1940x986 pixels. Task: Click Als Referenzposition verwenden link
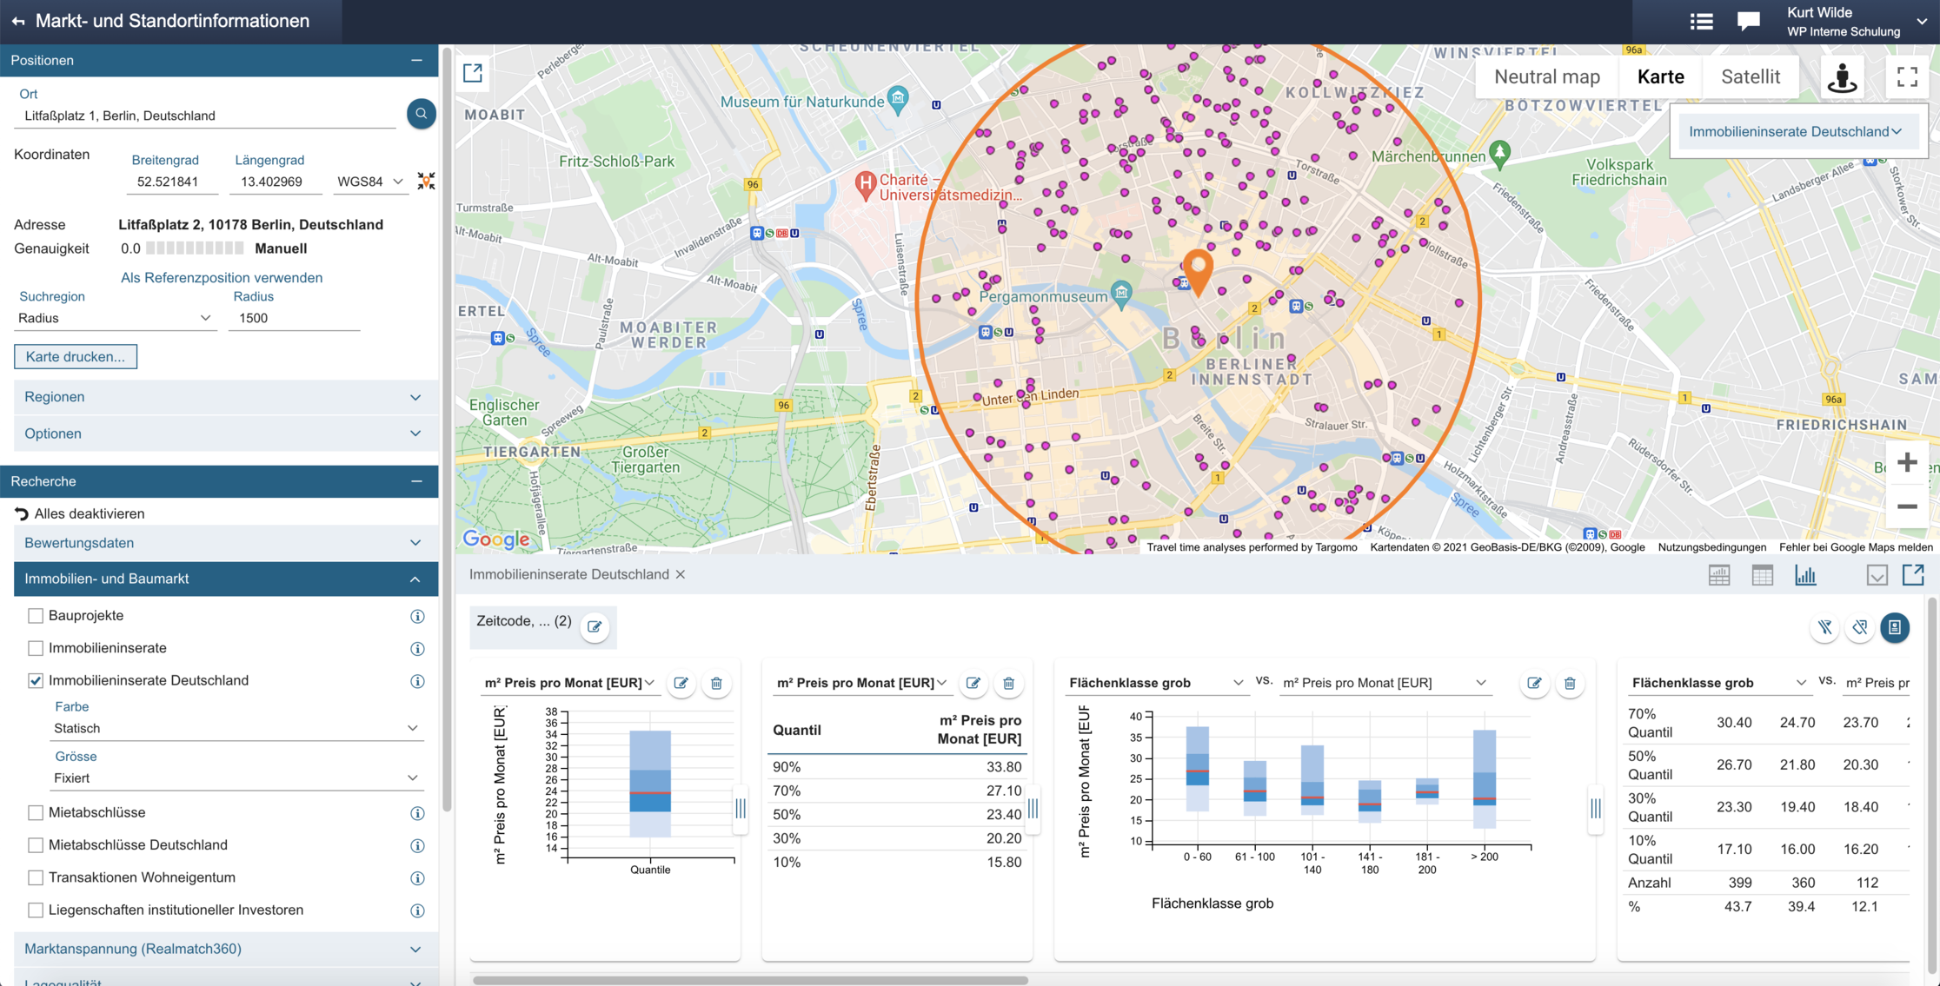[x=222, y=278]
